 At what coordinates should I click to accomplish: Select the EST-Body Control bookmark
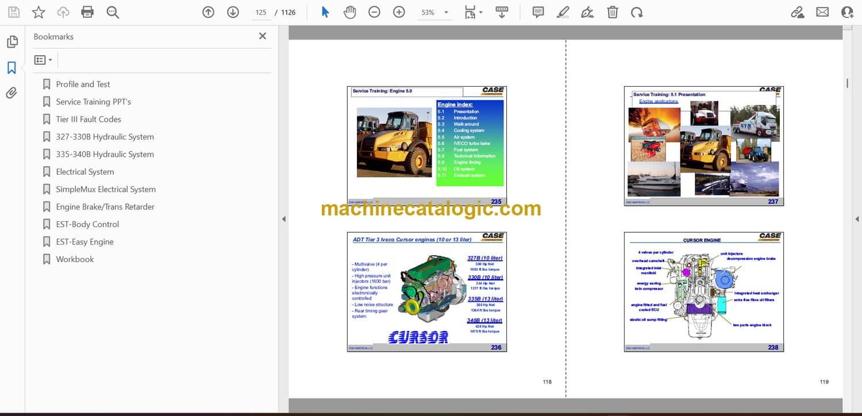point(87,224)
